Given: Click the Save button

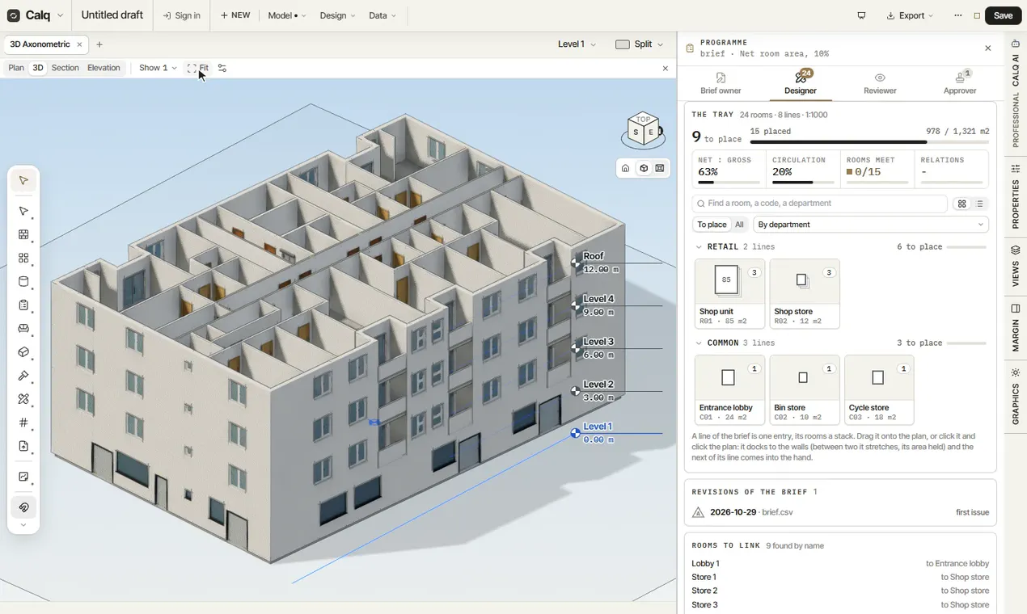Looking at the screenshot, I should point(1003,15).
